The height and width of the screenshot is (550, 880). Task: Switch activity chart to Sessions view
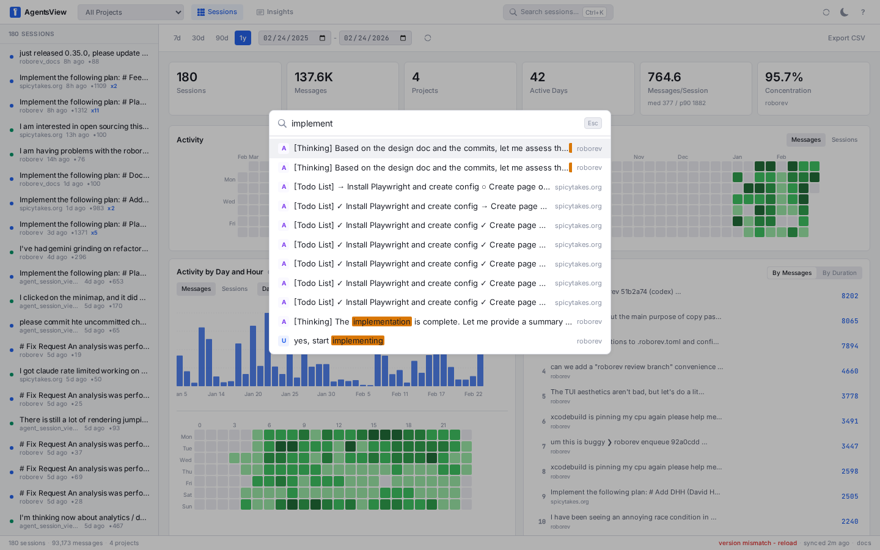point(844,140)
